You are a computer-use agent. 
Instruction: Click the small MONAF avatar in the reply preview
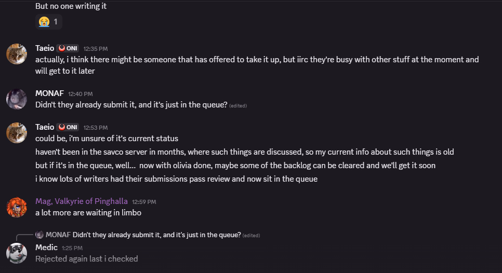[39, 235]
